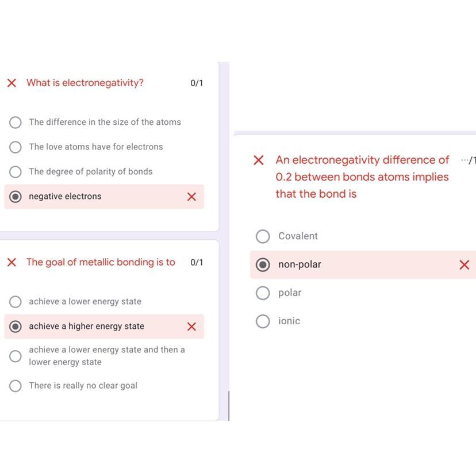Click the red X beside the metallic bonding question
Screen dimensions: 476x476
pyautogui.click(x=11, y=263)
